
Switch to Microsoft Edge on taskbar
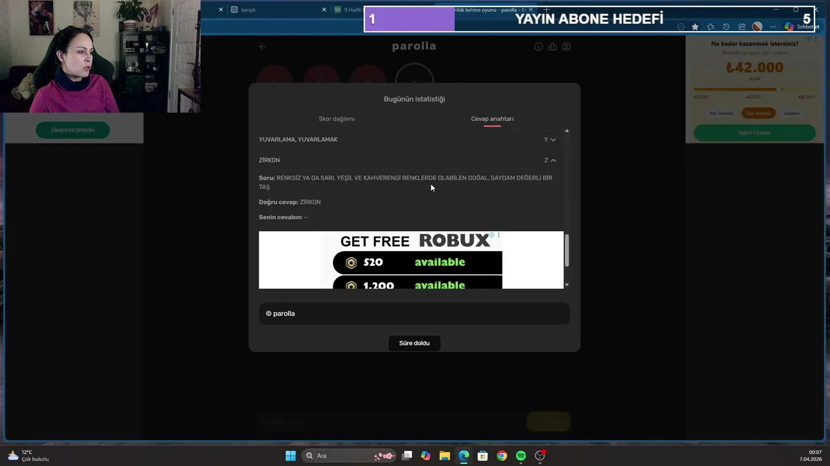coord(464,456)
